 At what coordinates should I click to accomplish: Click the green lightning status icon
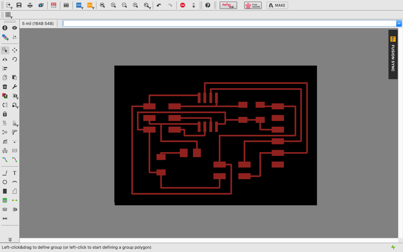(x=393, y=247)
